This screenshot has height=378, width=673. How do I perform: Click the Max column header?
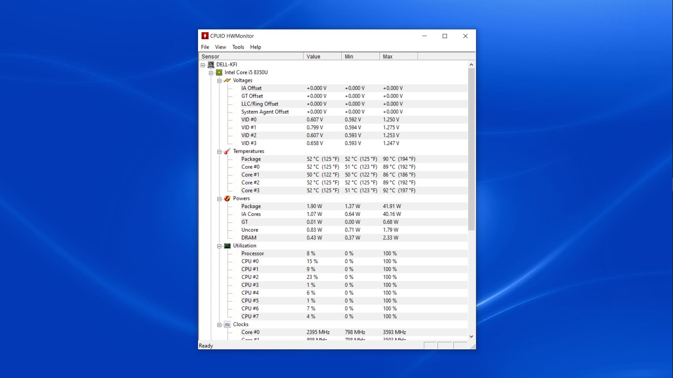pos(399,56)
